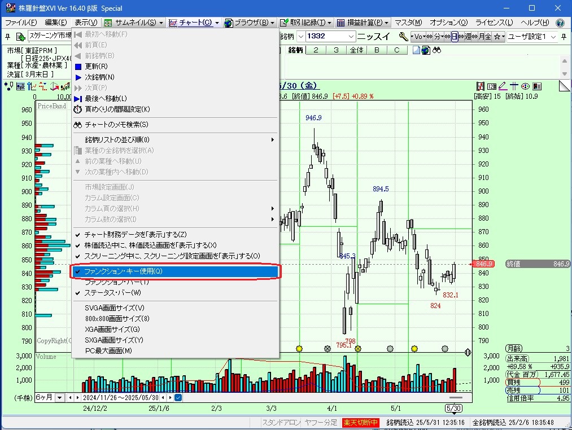The width and height of the screenshot is (572, 430).
Task: Open the ヘルプ(H) menu
Action: pos(534,23)
